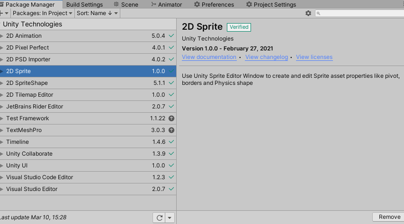Viewport: 404px width, 224px height.
Task: Click the add package plus icon
Action: click(2, 13)
